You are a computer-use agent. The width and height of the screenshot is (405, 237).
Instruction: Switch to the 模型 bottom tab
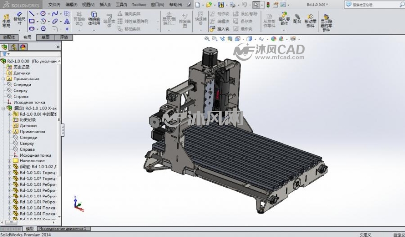[30, 229]
